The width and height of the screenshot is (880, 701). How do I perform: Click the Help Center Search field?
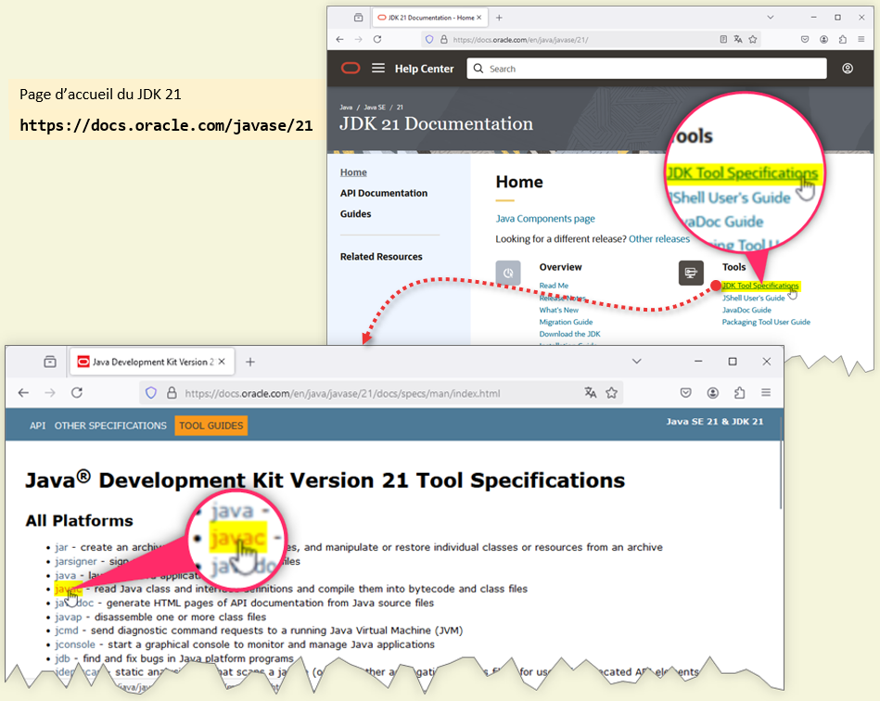[649, 69]
